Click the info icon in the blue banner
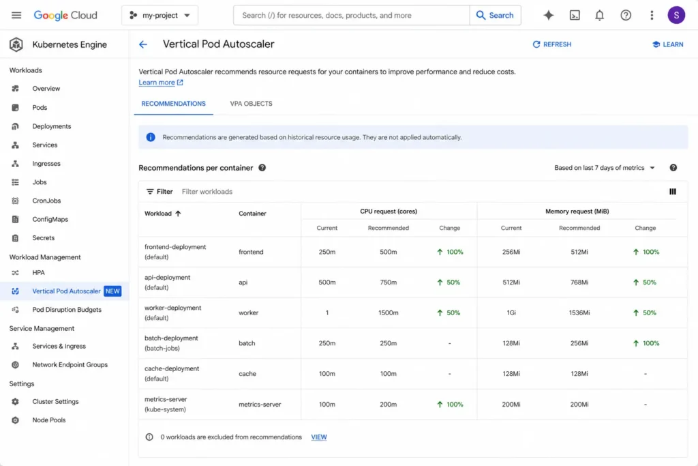This screenshot has height=466, width=698. [x=151, y=137]
